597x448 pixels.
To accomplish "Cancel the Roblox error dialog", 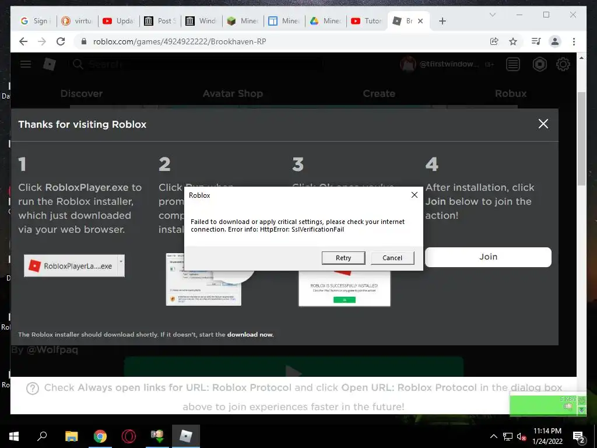I will pyautogui.click(x=392, y=258).
